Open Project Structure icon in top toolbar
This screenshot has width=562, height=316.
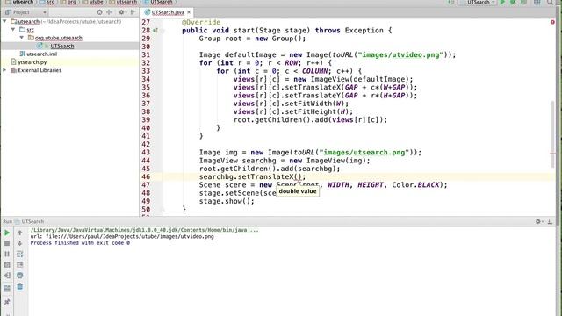(537, 2)
